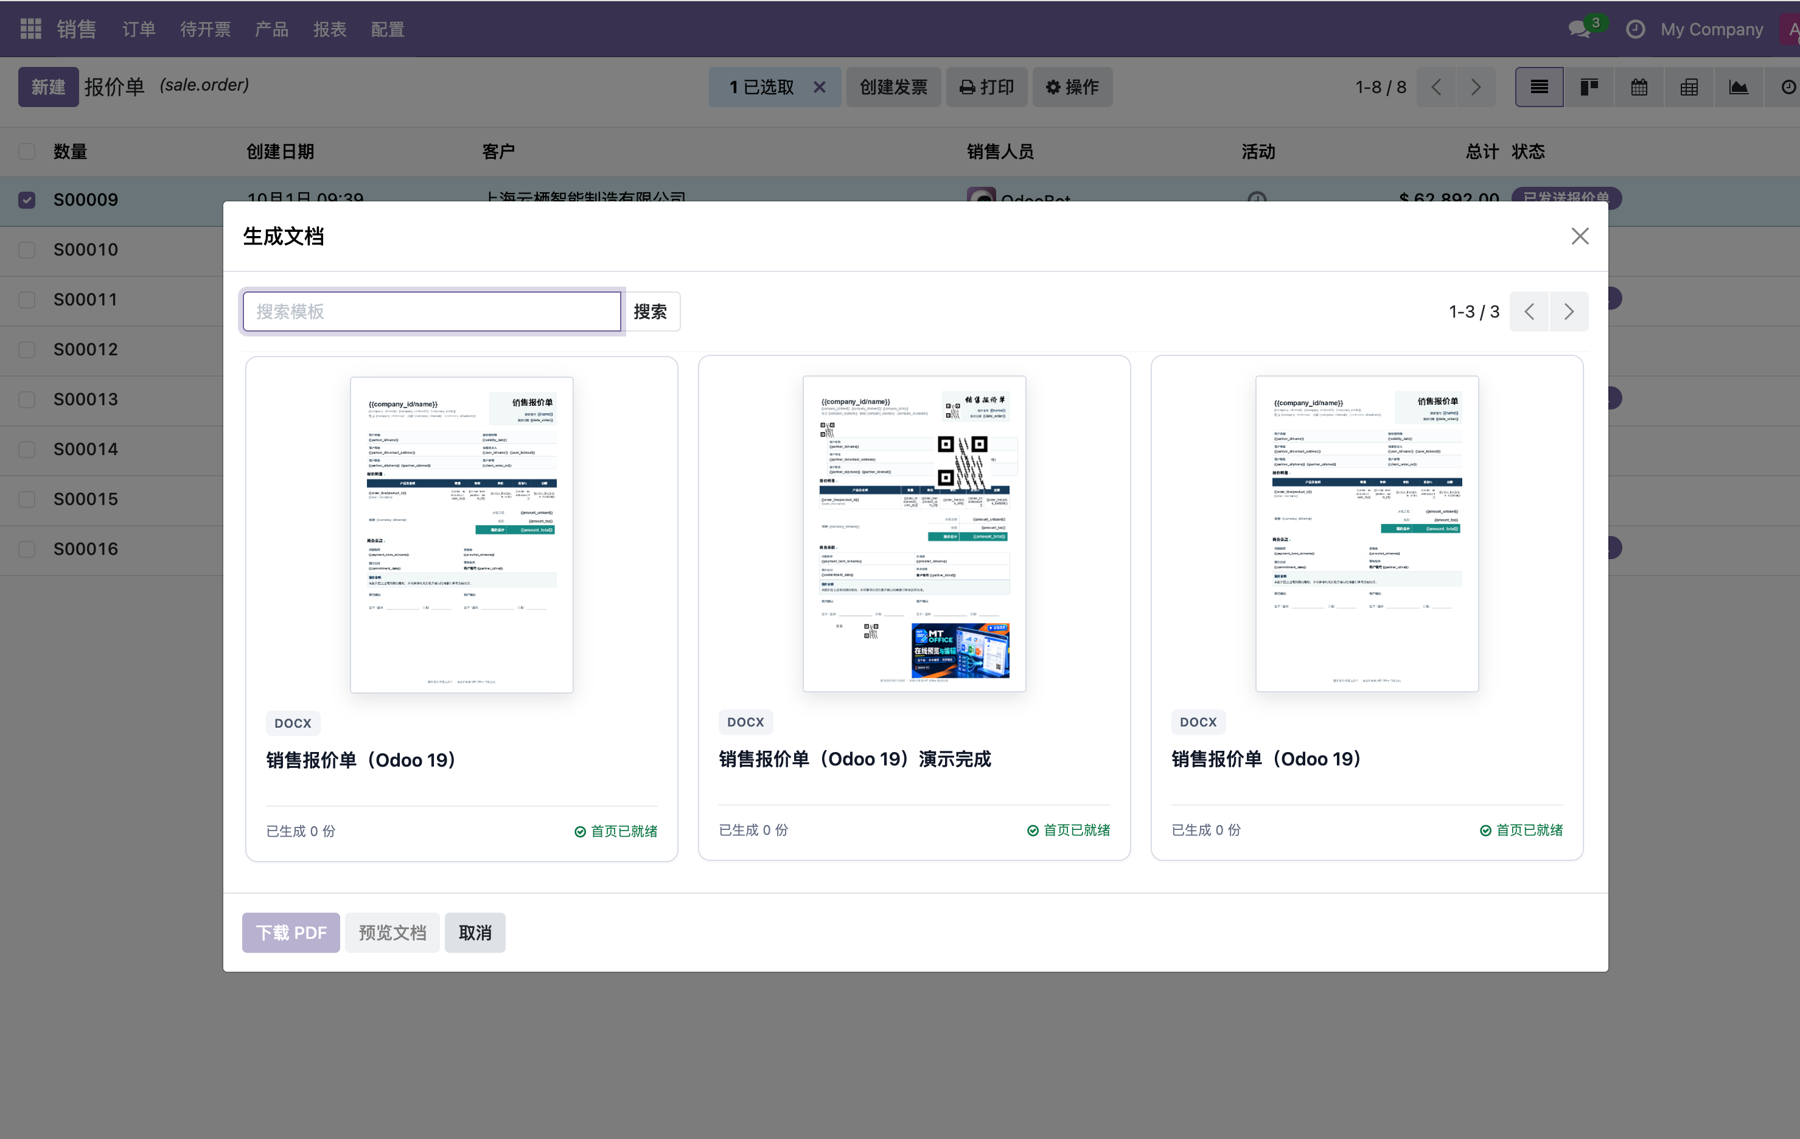Open the activities clock icon beside My Company
Image resolution: width=1800 pixels, height=1139 pixels.
point(1635,29)
